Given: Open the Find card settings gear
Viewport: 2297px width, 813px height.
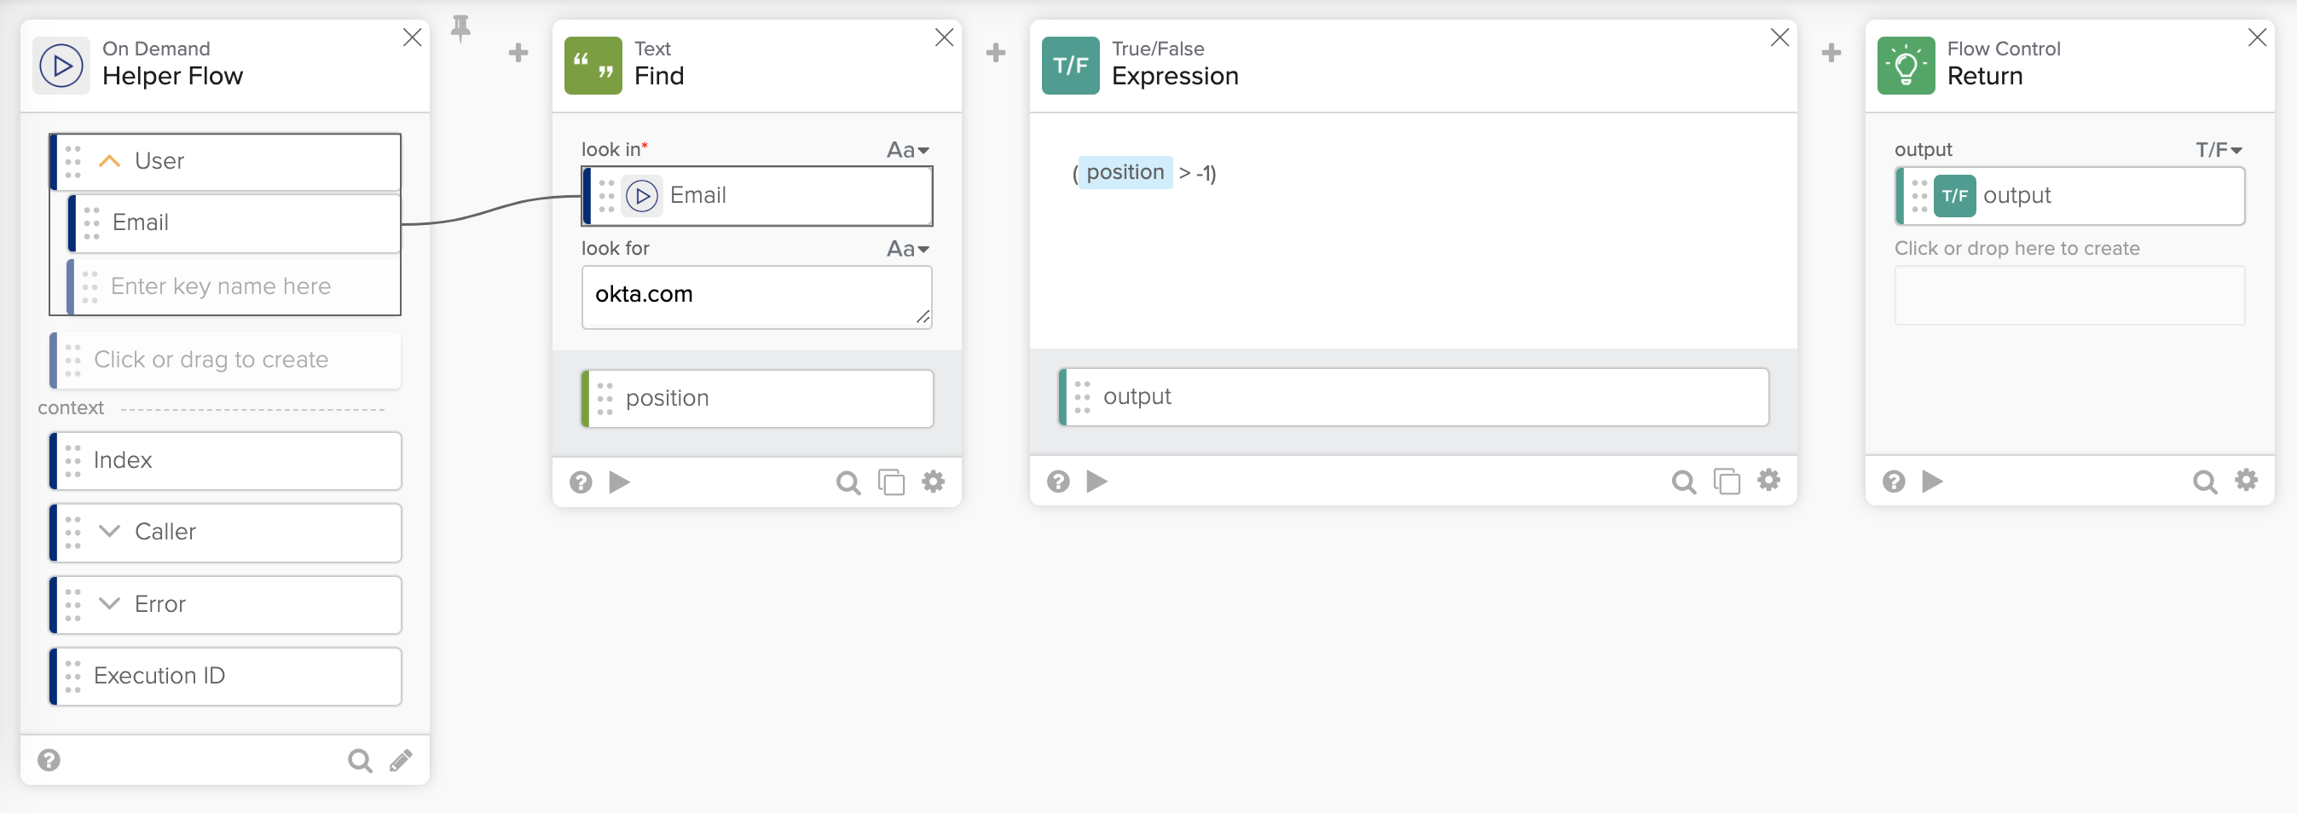Looking at the screenshot, I should point(933,482).
